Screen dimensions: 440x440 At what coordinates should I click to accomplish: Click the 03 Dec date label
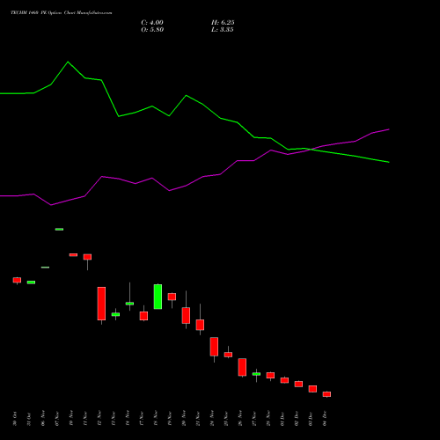coord(311,419)
